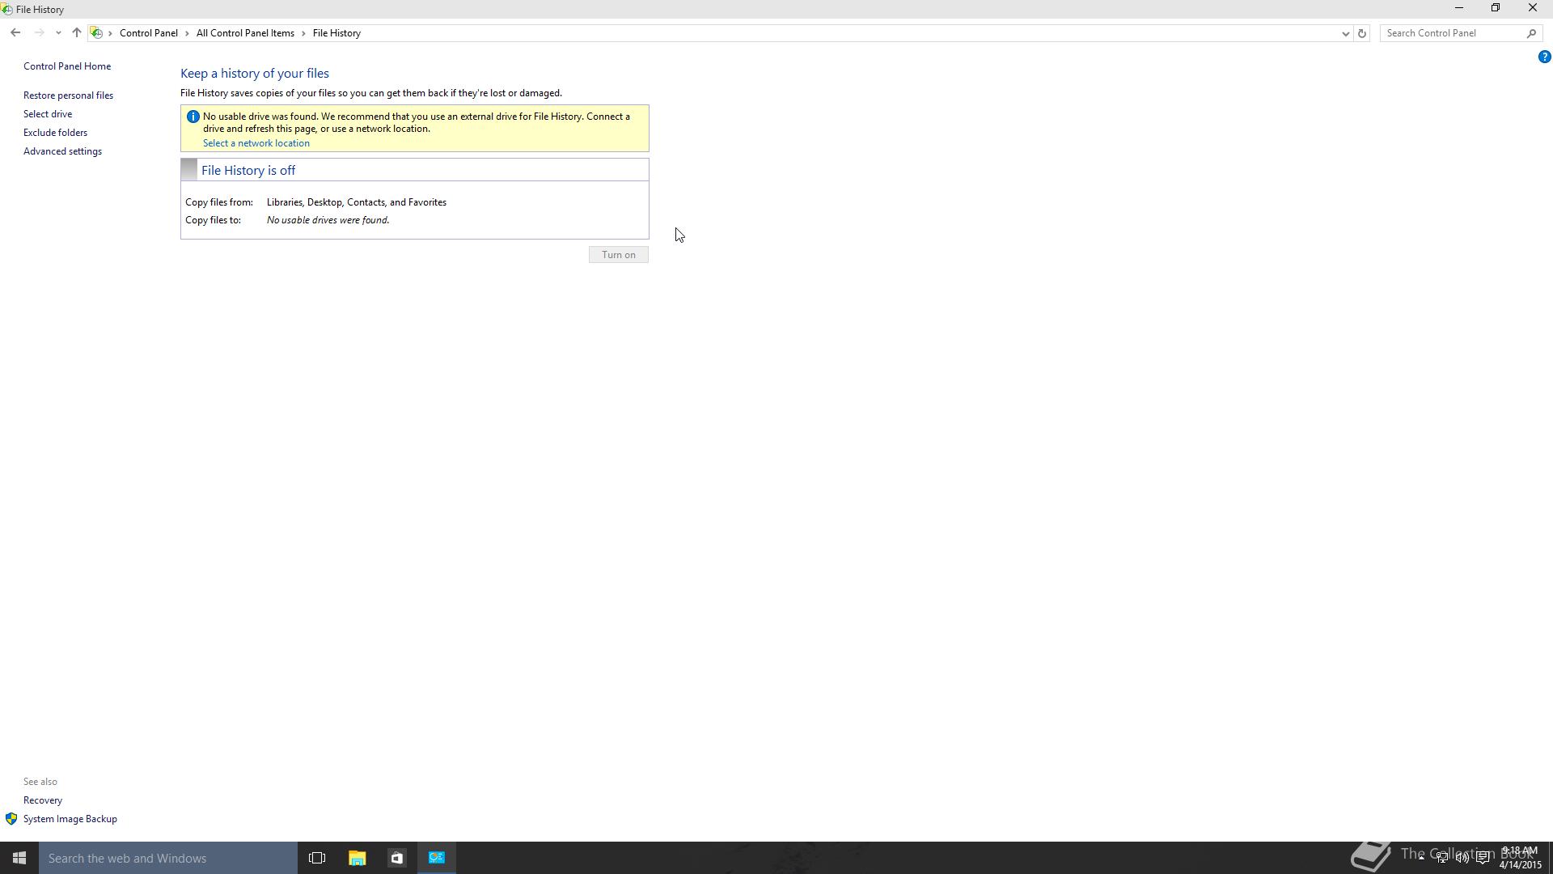Click 'Libraries, Desktop, Contacts, and Favorites' text
The width and height of the screenshot is (1553, 874).
tap(357, 202)
